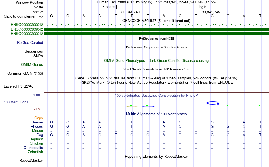The height and width of the screenshot is (167, 269).
Task: Select the Zebrafish alignment row label
Action: [35, 152]
